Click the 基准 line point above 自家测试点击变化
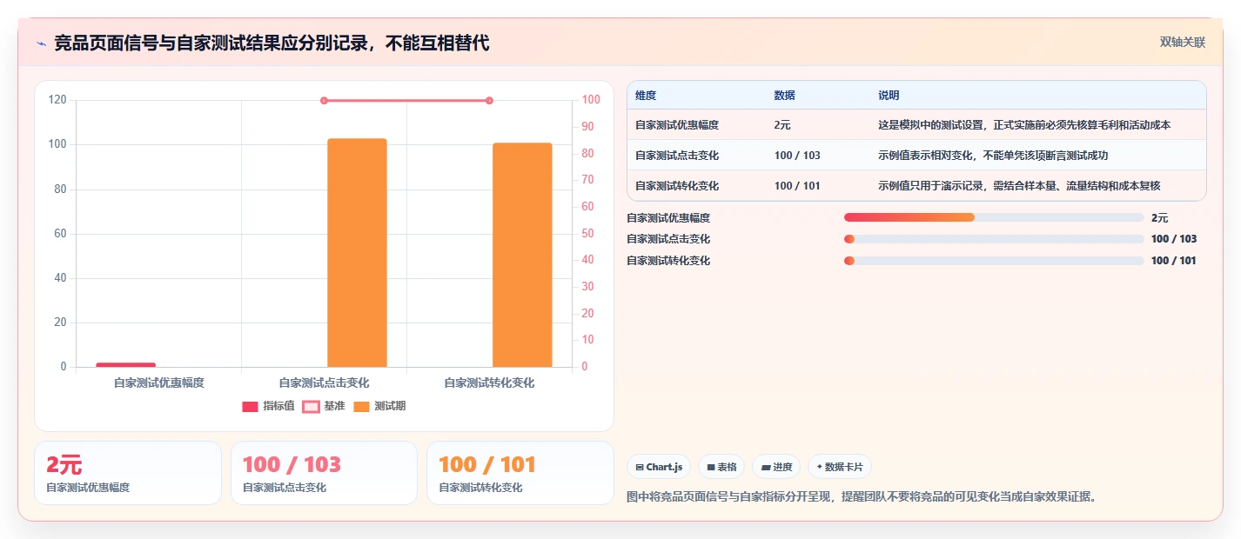This screenshot has width=1241, height=539. click(x=324, y=101)
